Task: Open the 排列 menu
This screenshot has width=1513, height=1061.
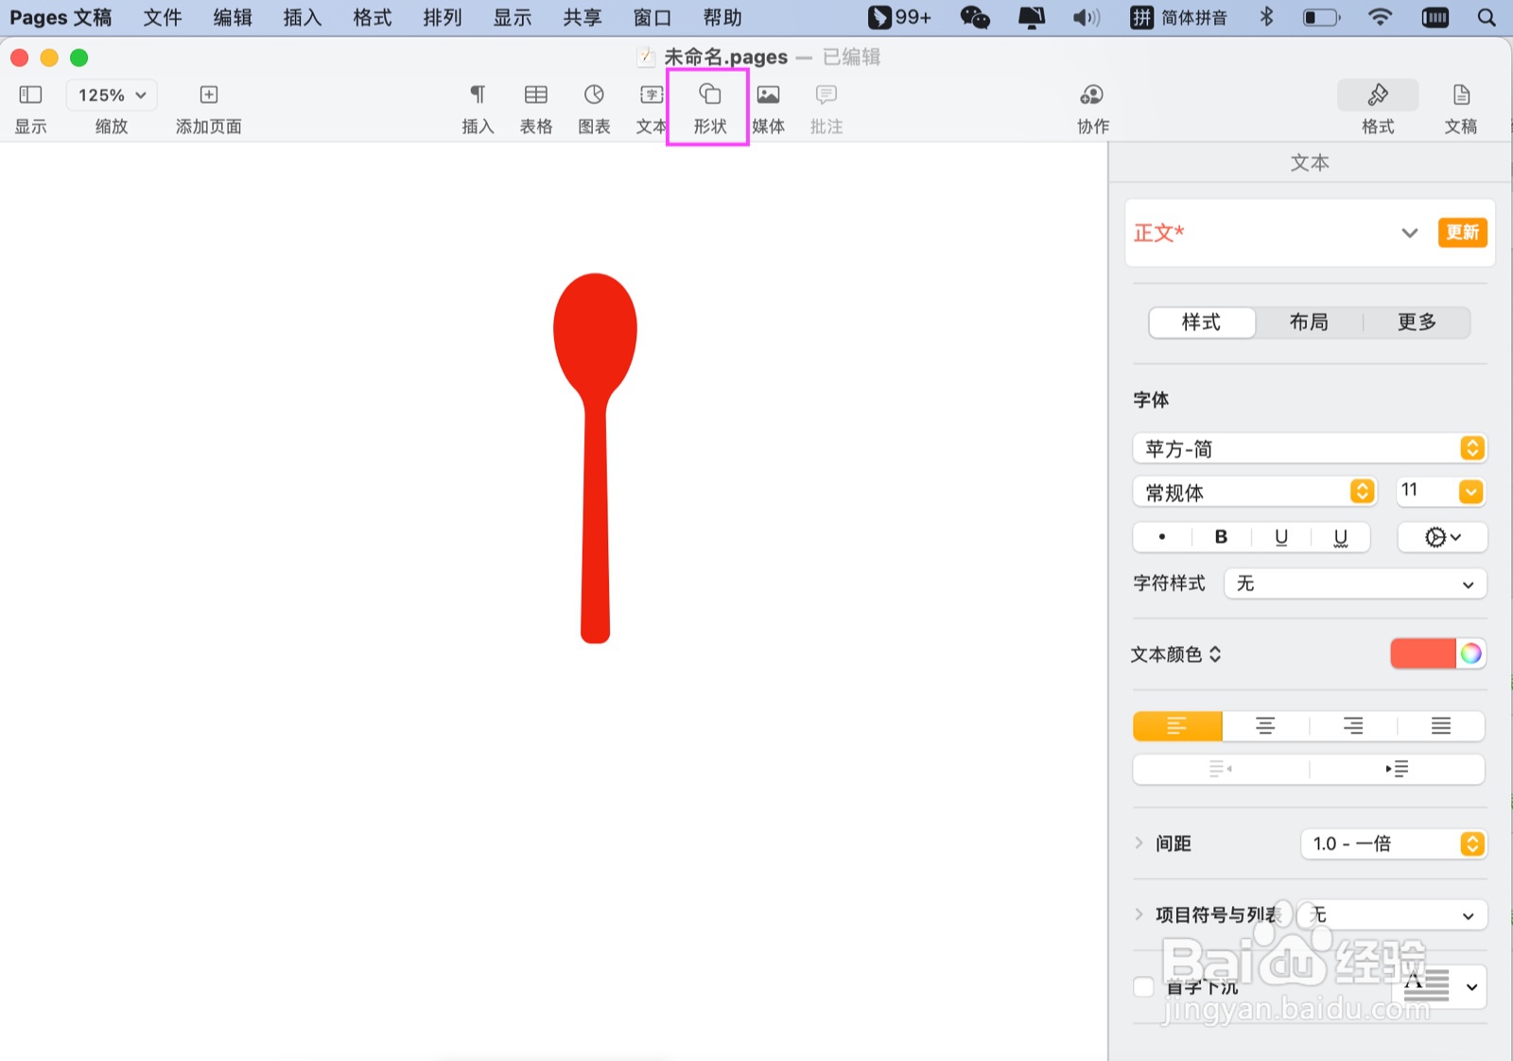Action: (x=443, y=17)
